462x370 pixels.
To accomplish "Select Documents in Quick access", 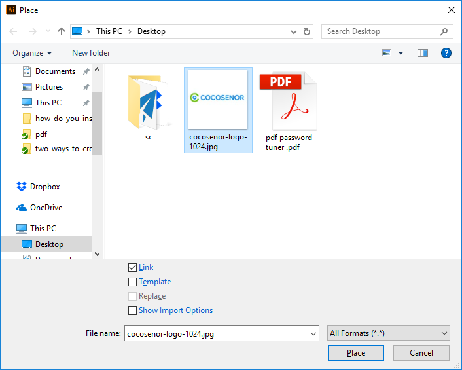I will coord(55,71).
